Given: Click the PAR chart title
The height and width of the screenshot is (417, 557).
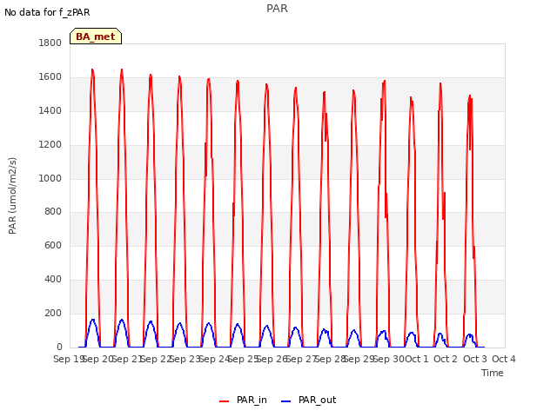Looking at the screenshot, I should 277,9.
